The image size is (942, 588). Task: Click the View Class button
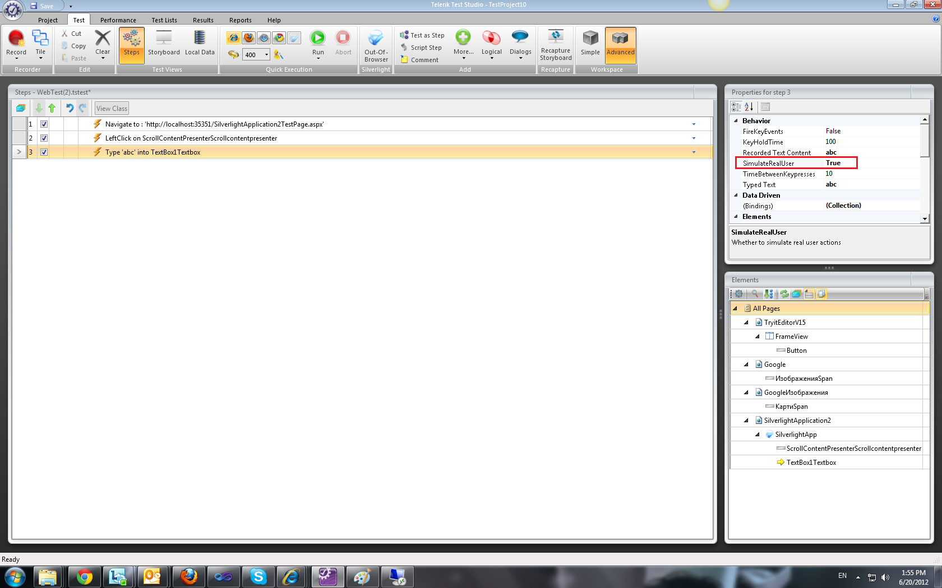pos(112,109)
